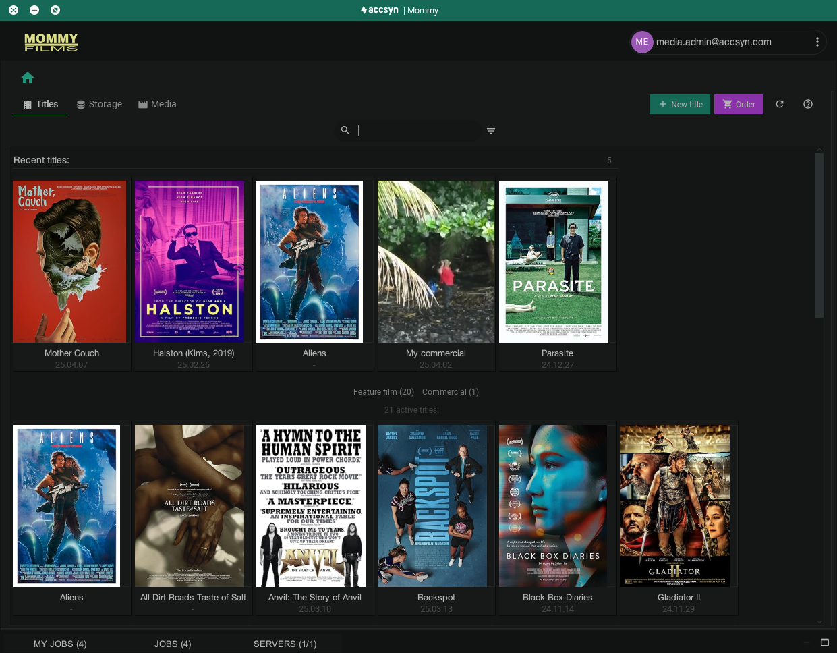
Task: Open the JOBS (4) tab
Action: tap(173, 644)
